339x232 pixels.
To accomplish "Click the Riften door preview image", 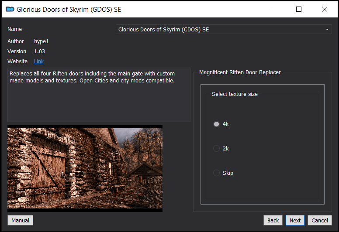I will (85, 168).
